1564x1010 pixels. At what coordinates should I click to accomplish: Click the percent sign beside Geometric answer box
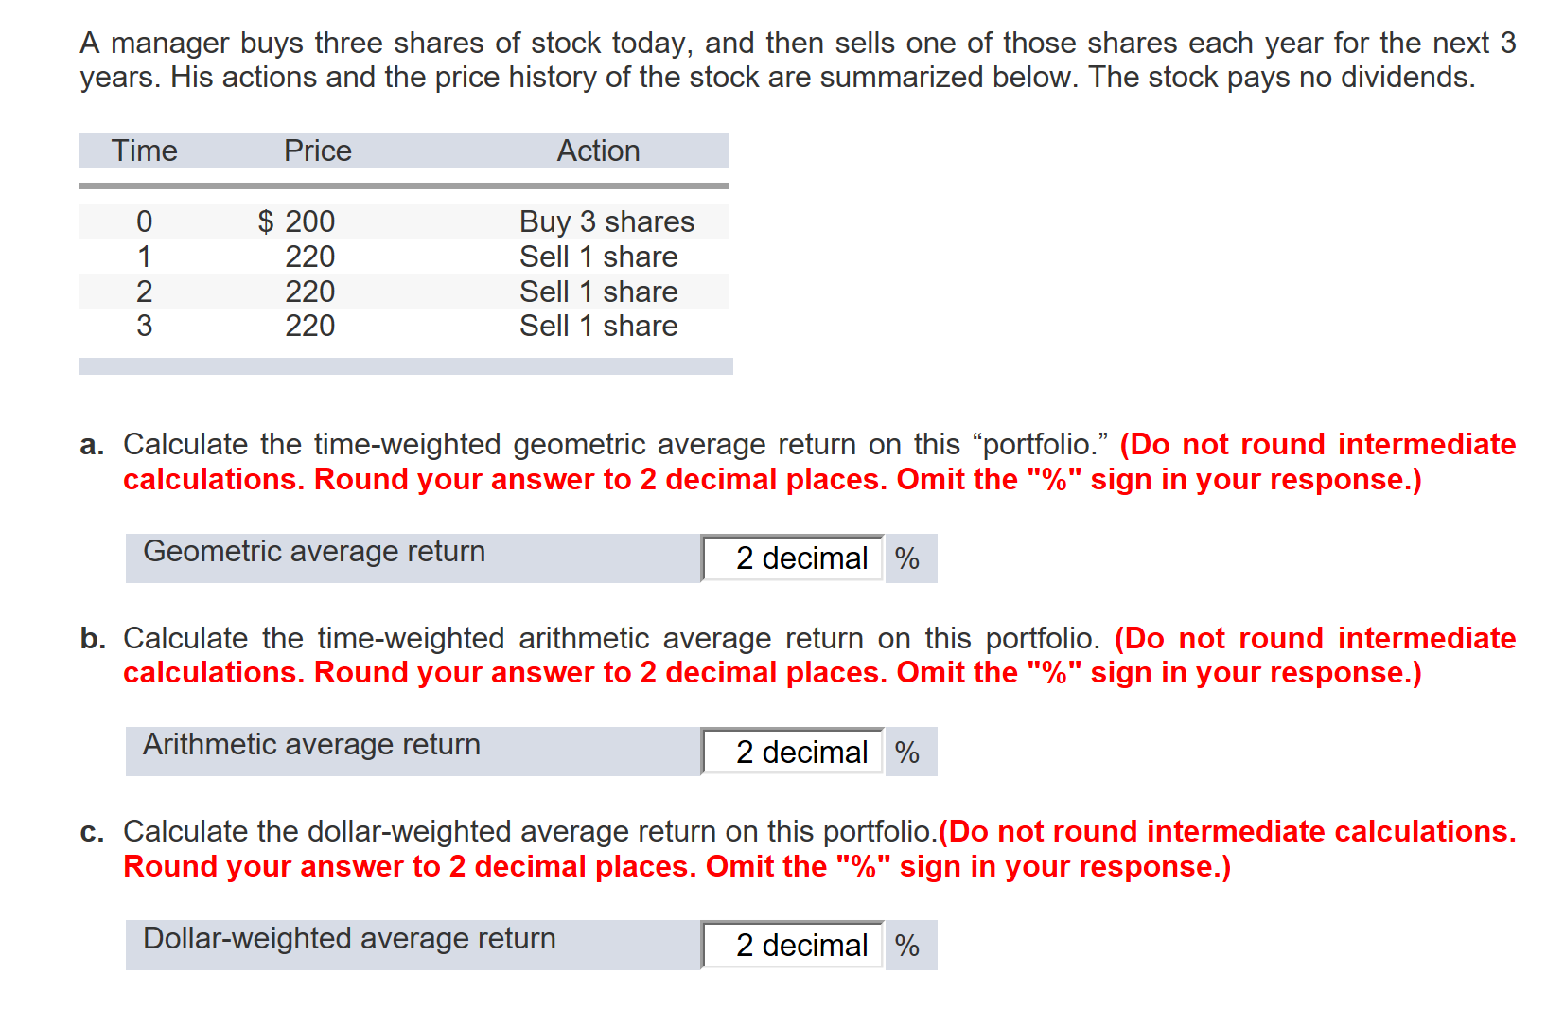click(x=907, y=558)
